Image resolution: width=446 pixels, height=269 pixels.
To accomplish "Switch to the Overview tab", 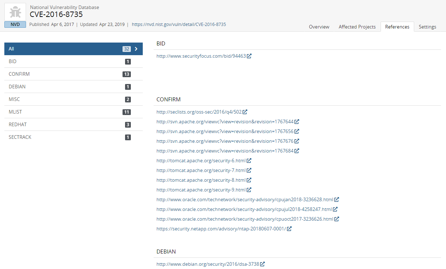I will pos(319,27).
